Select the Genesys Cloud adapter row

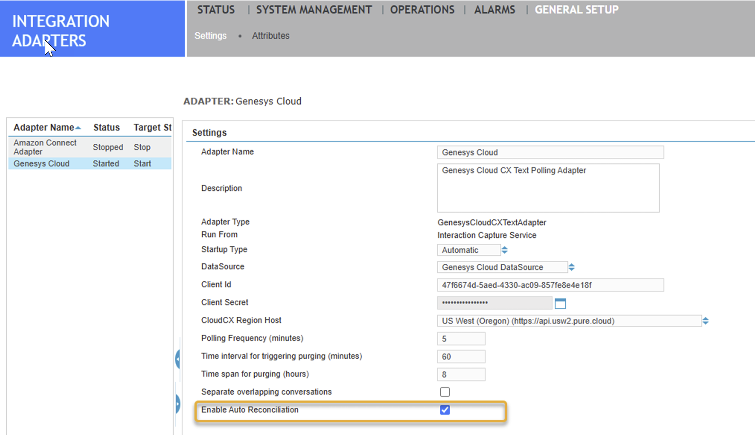click(41, 164)
